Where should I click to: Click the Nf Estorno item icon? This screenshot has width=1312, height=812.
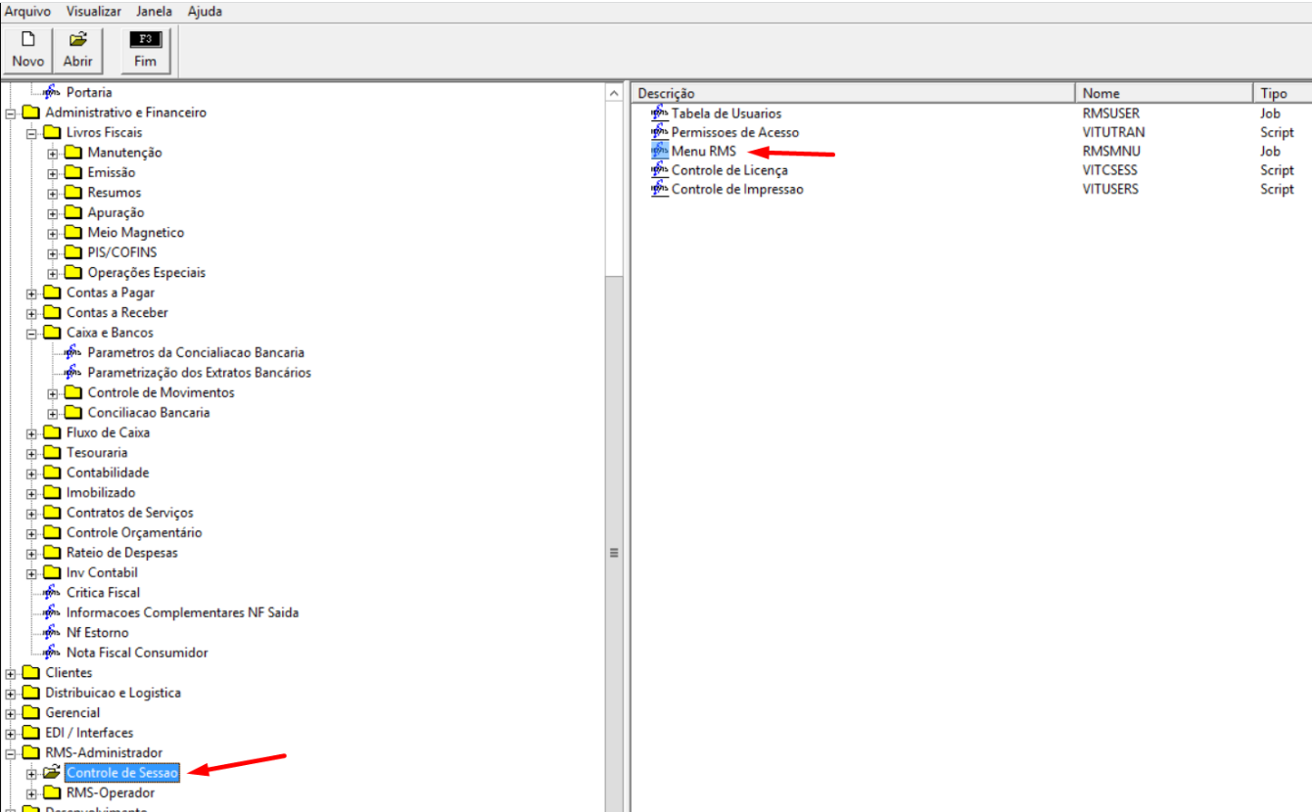(x=53, y=632)
